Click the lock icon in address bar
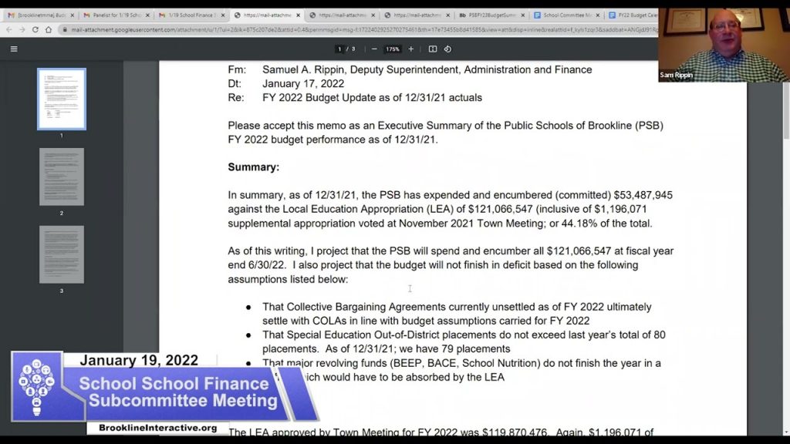The height and width of the screenshot is (444, 790). 65,30
